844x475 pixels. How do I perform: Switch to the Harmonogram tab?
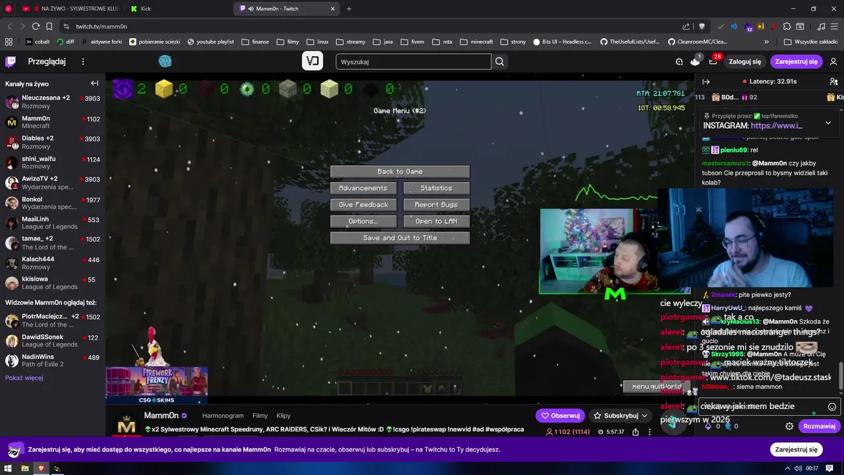(223, 416)
